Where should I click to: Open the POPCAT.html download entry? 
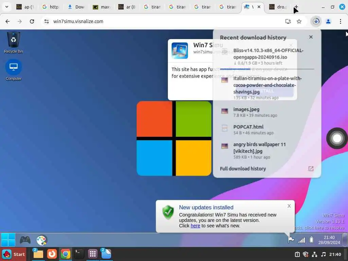267,129
